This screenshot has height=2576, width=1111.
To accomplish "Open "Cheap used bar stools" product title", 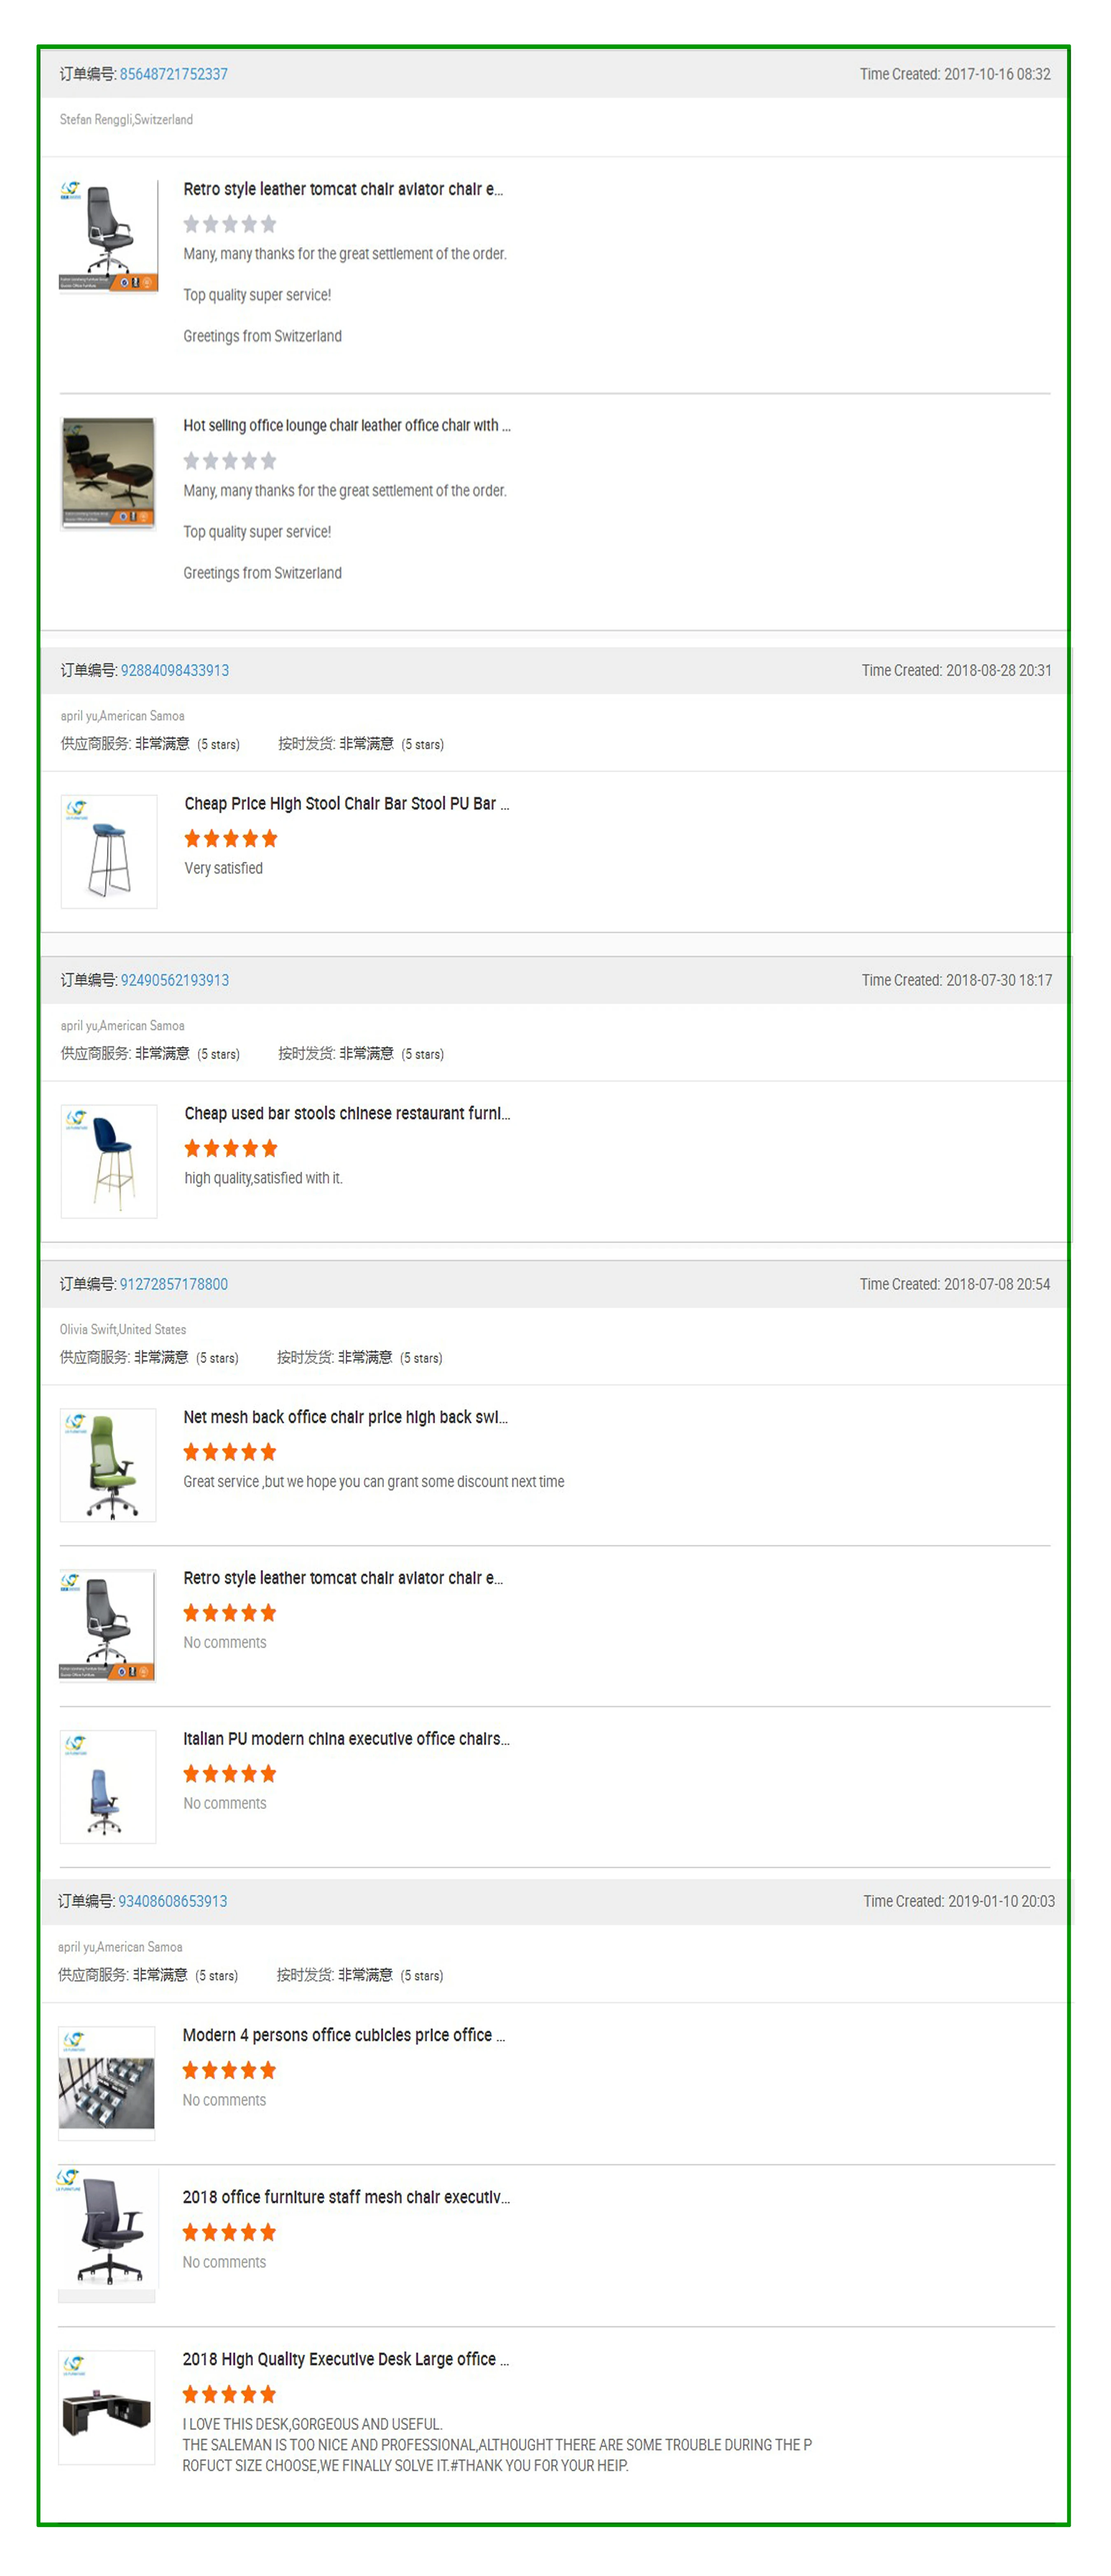I will tap(347, 1114).
